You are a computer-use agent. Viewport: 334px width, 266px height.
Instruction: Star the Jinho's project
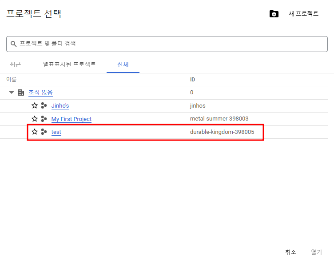tap(35, 105)
